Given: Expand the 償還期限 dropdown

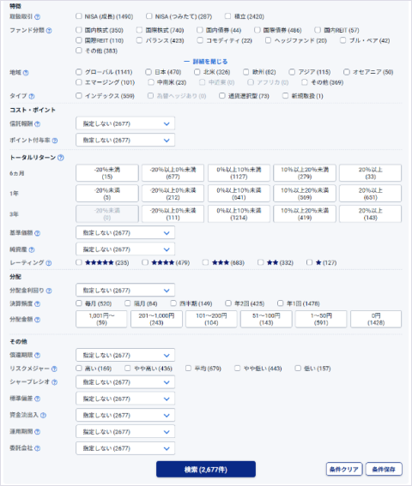Looking at the screenshot, I should [125, 355].
